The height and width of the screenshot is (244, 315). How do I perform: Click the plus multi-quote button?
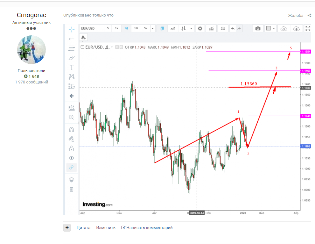67,228
